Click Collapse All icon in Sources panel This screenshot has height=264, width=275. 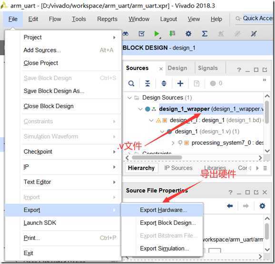147,83
